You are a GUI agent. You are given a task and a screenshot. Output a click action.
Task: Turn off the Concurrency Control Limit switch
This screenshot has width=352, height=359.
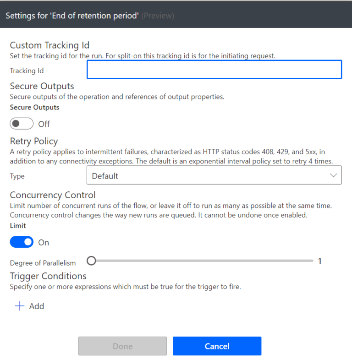22,242
